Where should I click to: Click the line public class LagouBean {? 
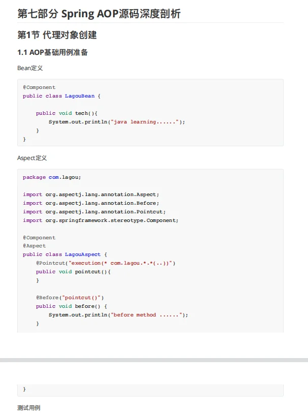point(61,96)
